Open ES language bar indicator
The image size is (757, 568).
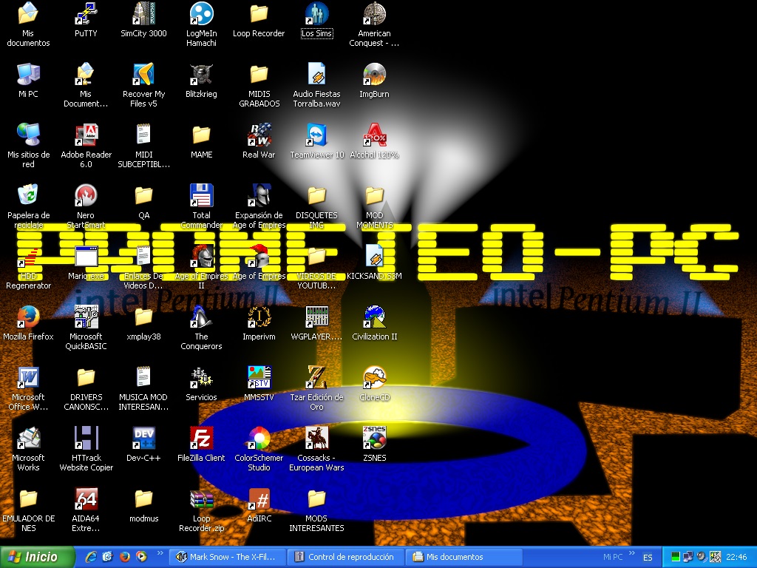[x=648, y=557]
